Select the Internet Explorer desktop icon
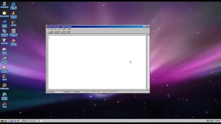The image size is (221, 124). click(x=4, y=24)
